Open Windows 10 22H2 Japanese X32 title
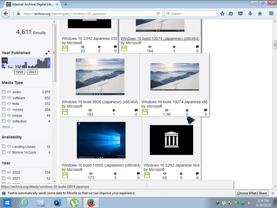The width and height of the screenshot is (277, 208). (89, 38)
